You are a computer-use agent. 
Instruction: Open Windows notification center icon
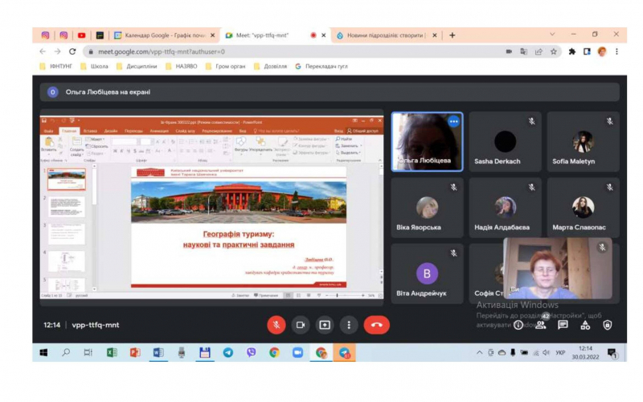point(612,353)
